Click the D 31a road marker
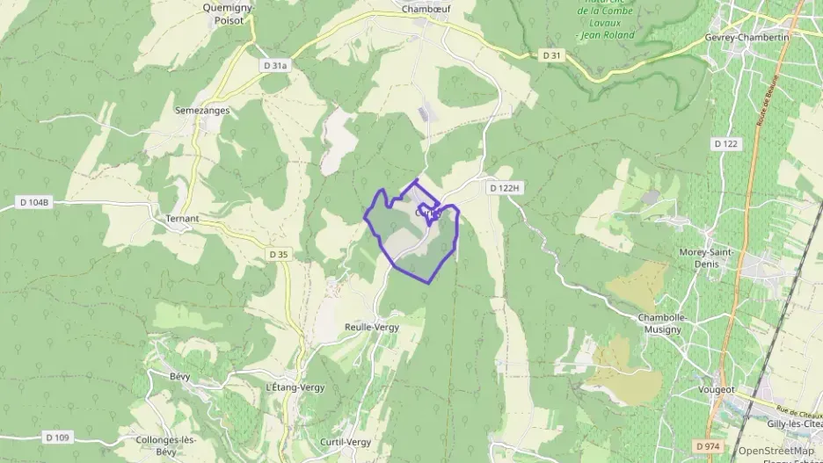The width and height of the screenshot is (823, 463). [275, 66]
